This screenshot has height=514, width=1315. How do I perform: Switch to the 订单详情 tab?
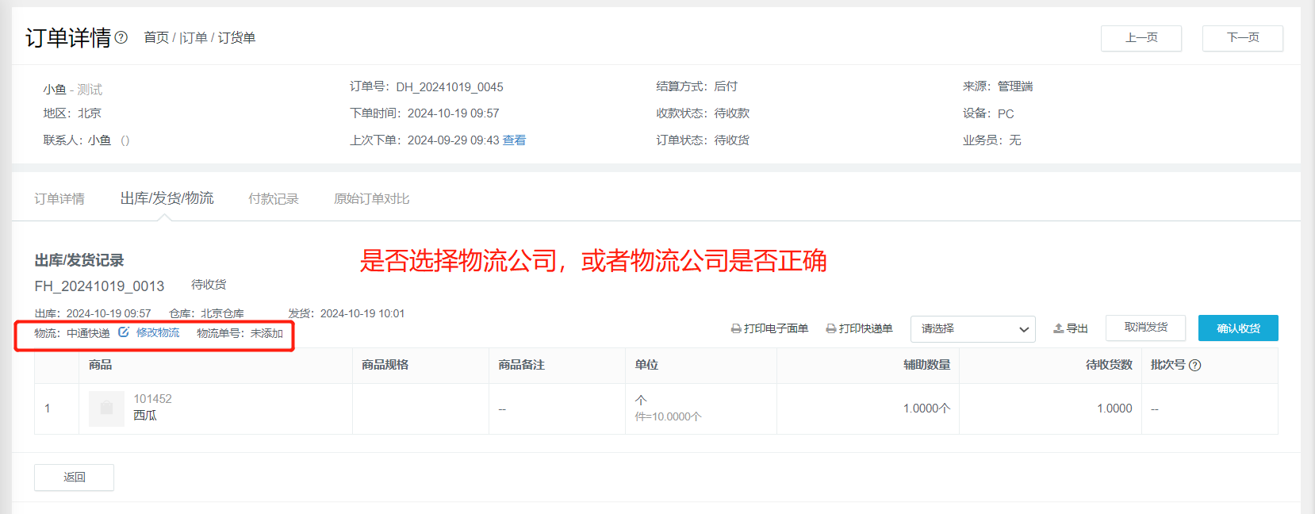(x=59, y=198)
